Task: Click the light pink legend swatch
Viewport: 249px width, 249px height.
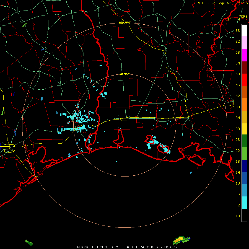Action: coord(244,43)
